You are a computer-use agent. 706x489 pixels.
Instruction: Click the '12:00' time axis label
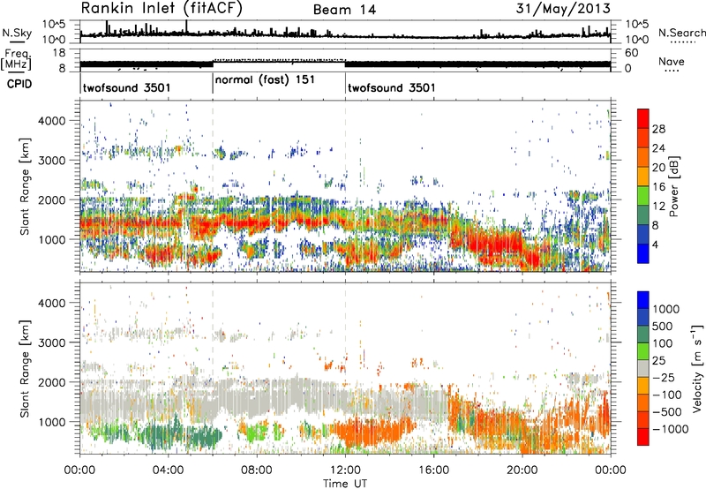click(x=345, y=470)
